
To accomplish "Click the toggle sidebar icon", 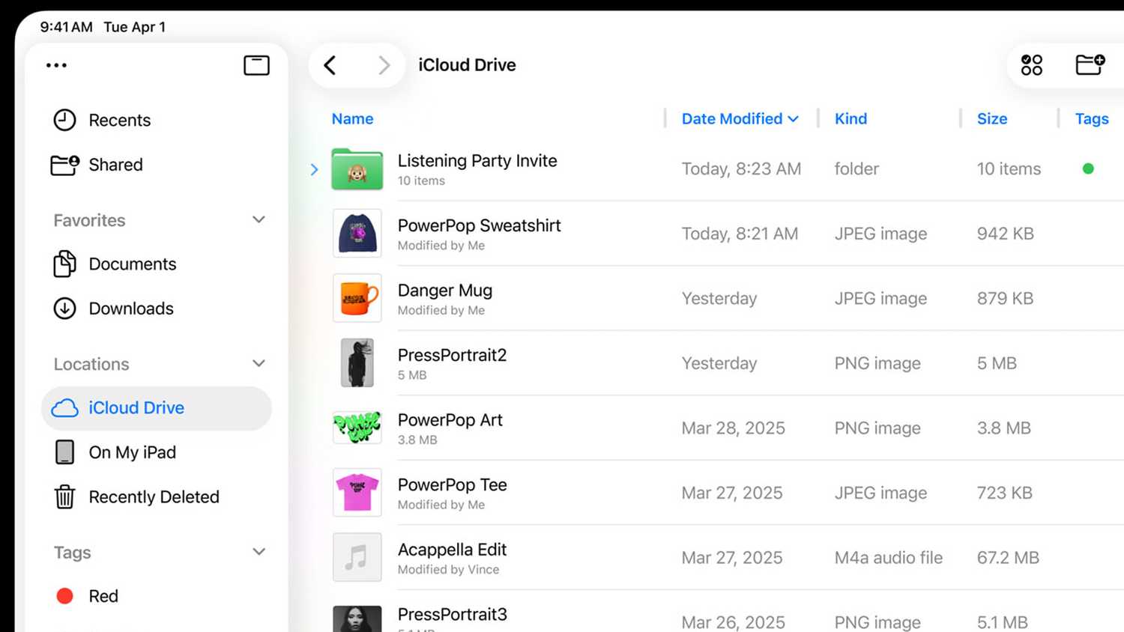I will (x=256, y=65).
